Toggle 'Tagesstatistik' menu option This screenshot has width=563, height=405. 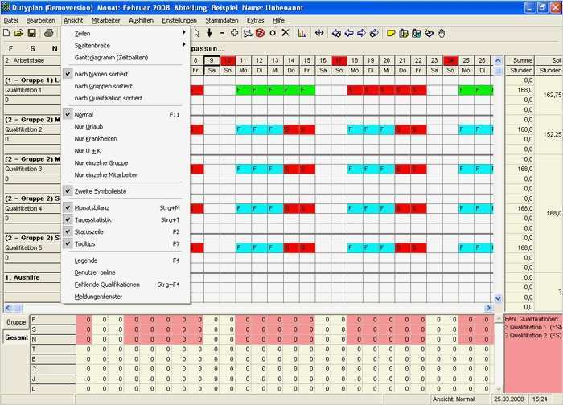pyautogui.click(x=125, y=220)
